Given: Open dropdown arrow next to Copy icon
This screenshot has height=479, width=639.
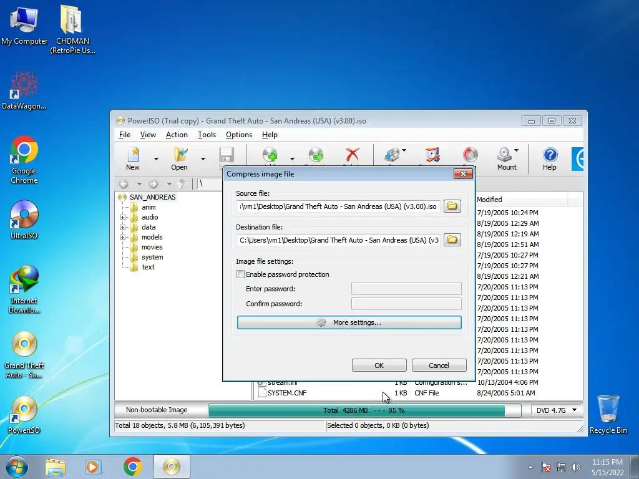Looking at the screenshot, I should coord(404,150).
